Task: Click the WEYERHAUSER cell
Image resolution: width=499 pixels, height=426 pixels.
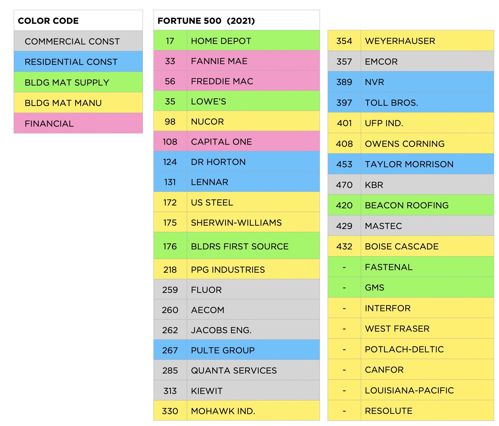Action: pos(427,40)
